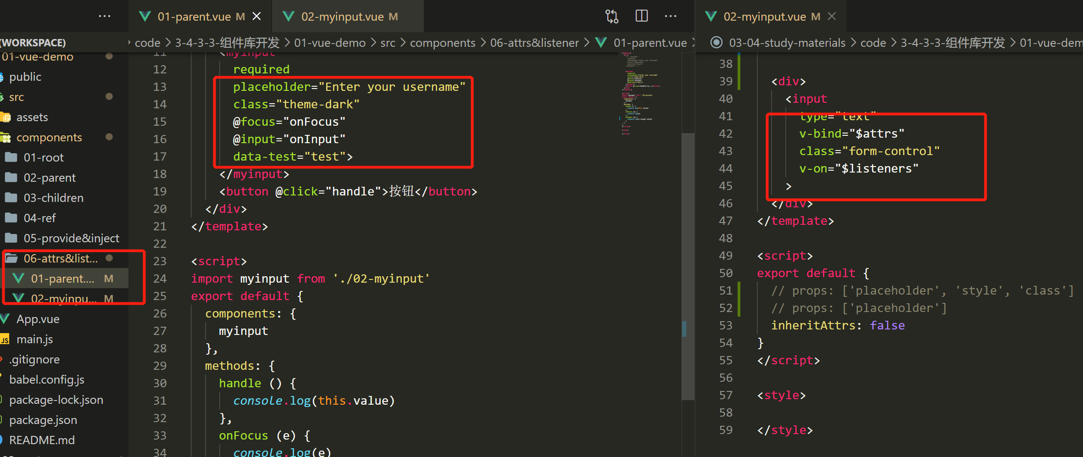Click class="form-control" line in right editor
1083x457 pixels.
869,151
